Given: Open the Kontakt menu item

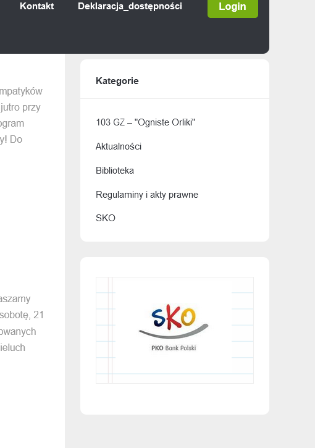Looking at the screenshot, I should coord(37,6).
